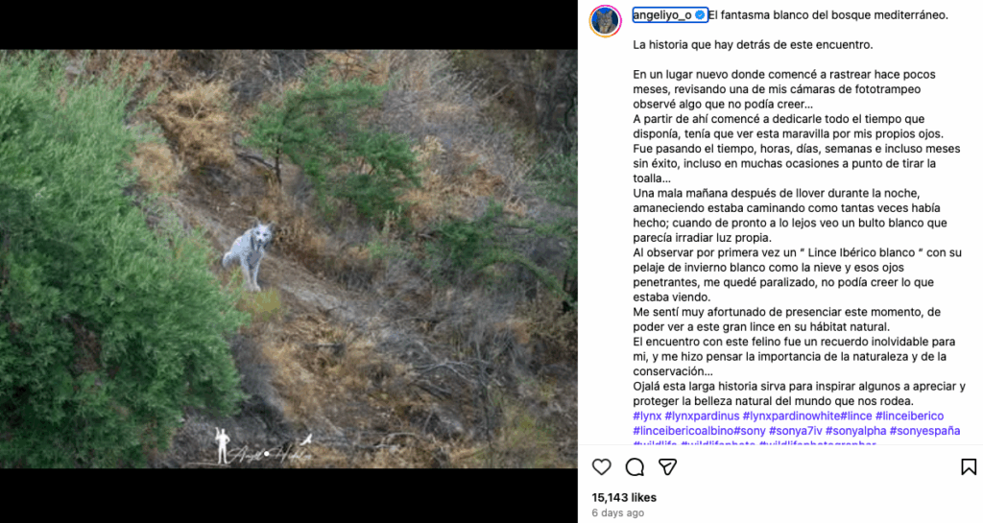Open the #linceiberico hashtag
This screenshot has height=523, width=983.
pos(909,416)
